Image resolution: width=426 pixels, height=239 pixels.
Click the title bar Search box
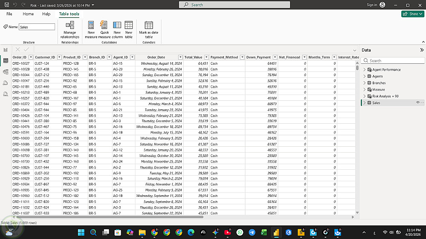(234, 5)
